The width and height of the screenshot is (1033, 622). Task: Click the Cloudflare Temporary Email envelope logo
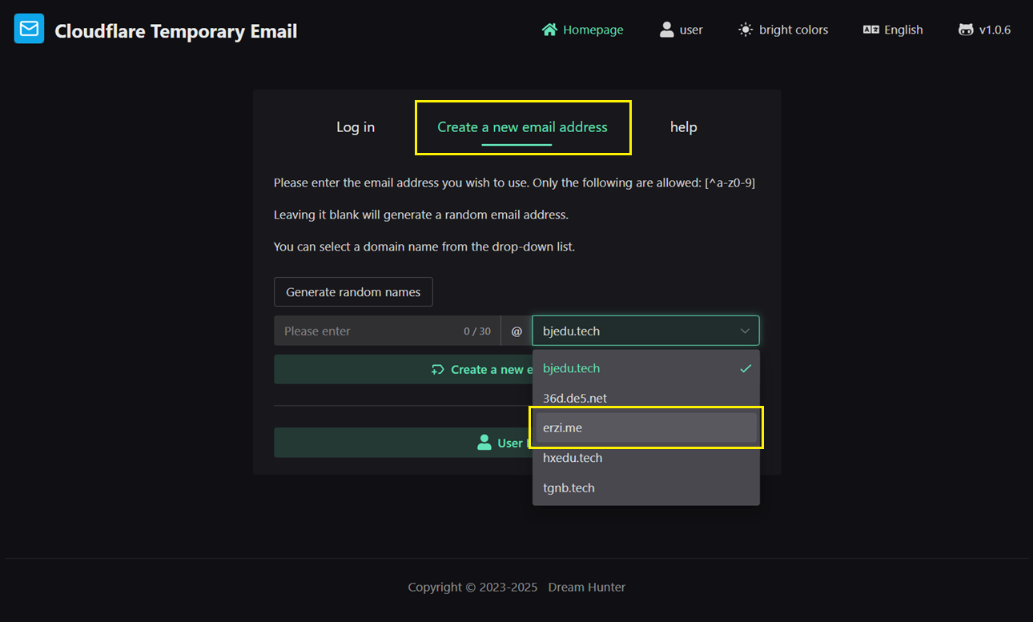[30, 30]
